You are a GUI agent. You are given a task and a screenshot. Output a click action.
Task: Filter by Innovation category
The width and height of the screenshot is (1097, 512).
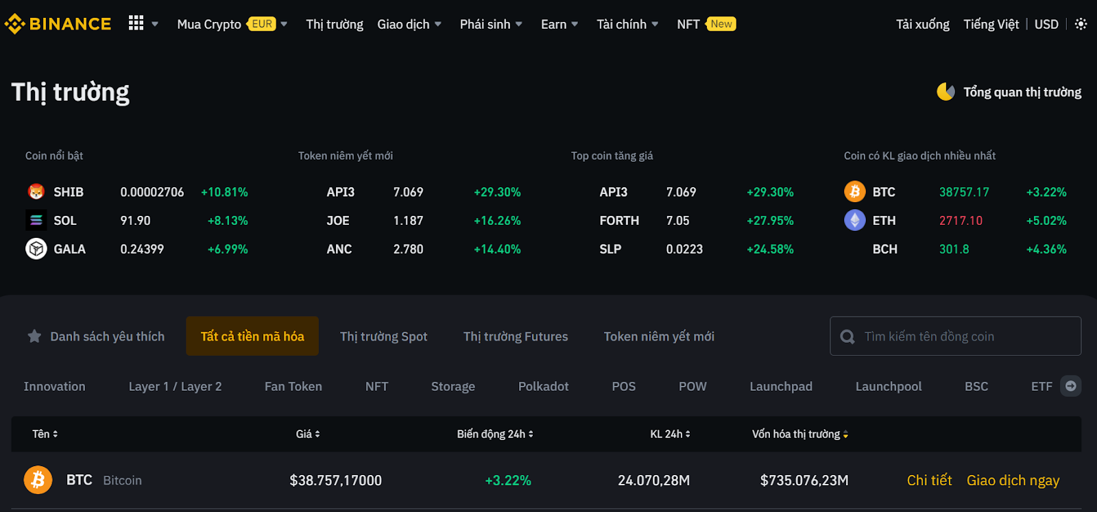coord(55,386)
